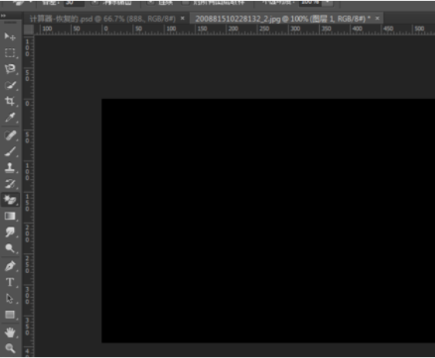Toggle the contiguous (连续) checkbox
The width and height of the screenshot is (435, 358).
point(151,2)
